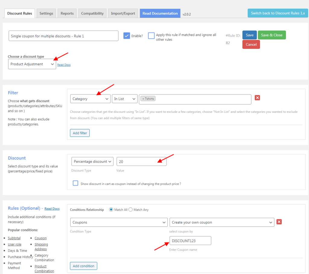Open the Product Adjustment discount type dropdown
Screen dimensions: 309x274
[32, 64]
